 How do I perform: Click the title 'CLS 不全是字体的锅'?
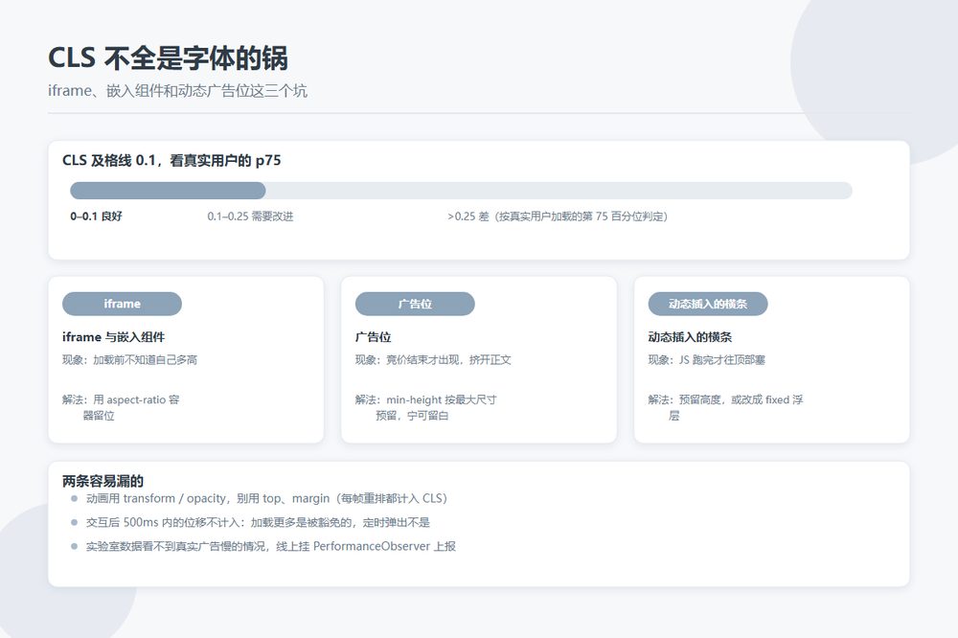[x=168, y=58]
